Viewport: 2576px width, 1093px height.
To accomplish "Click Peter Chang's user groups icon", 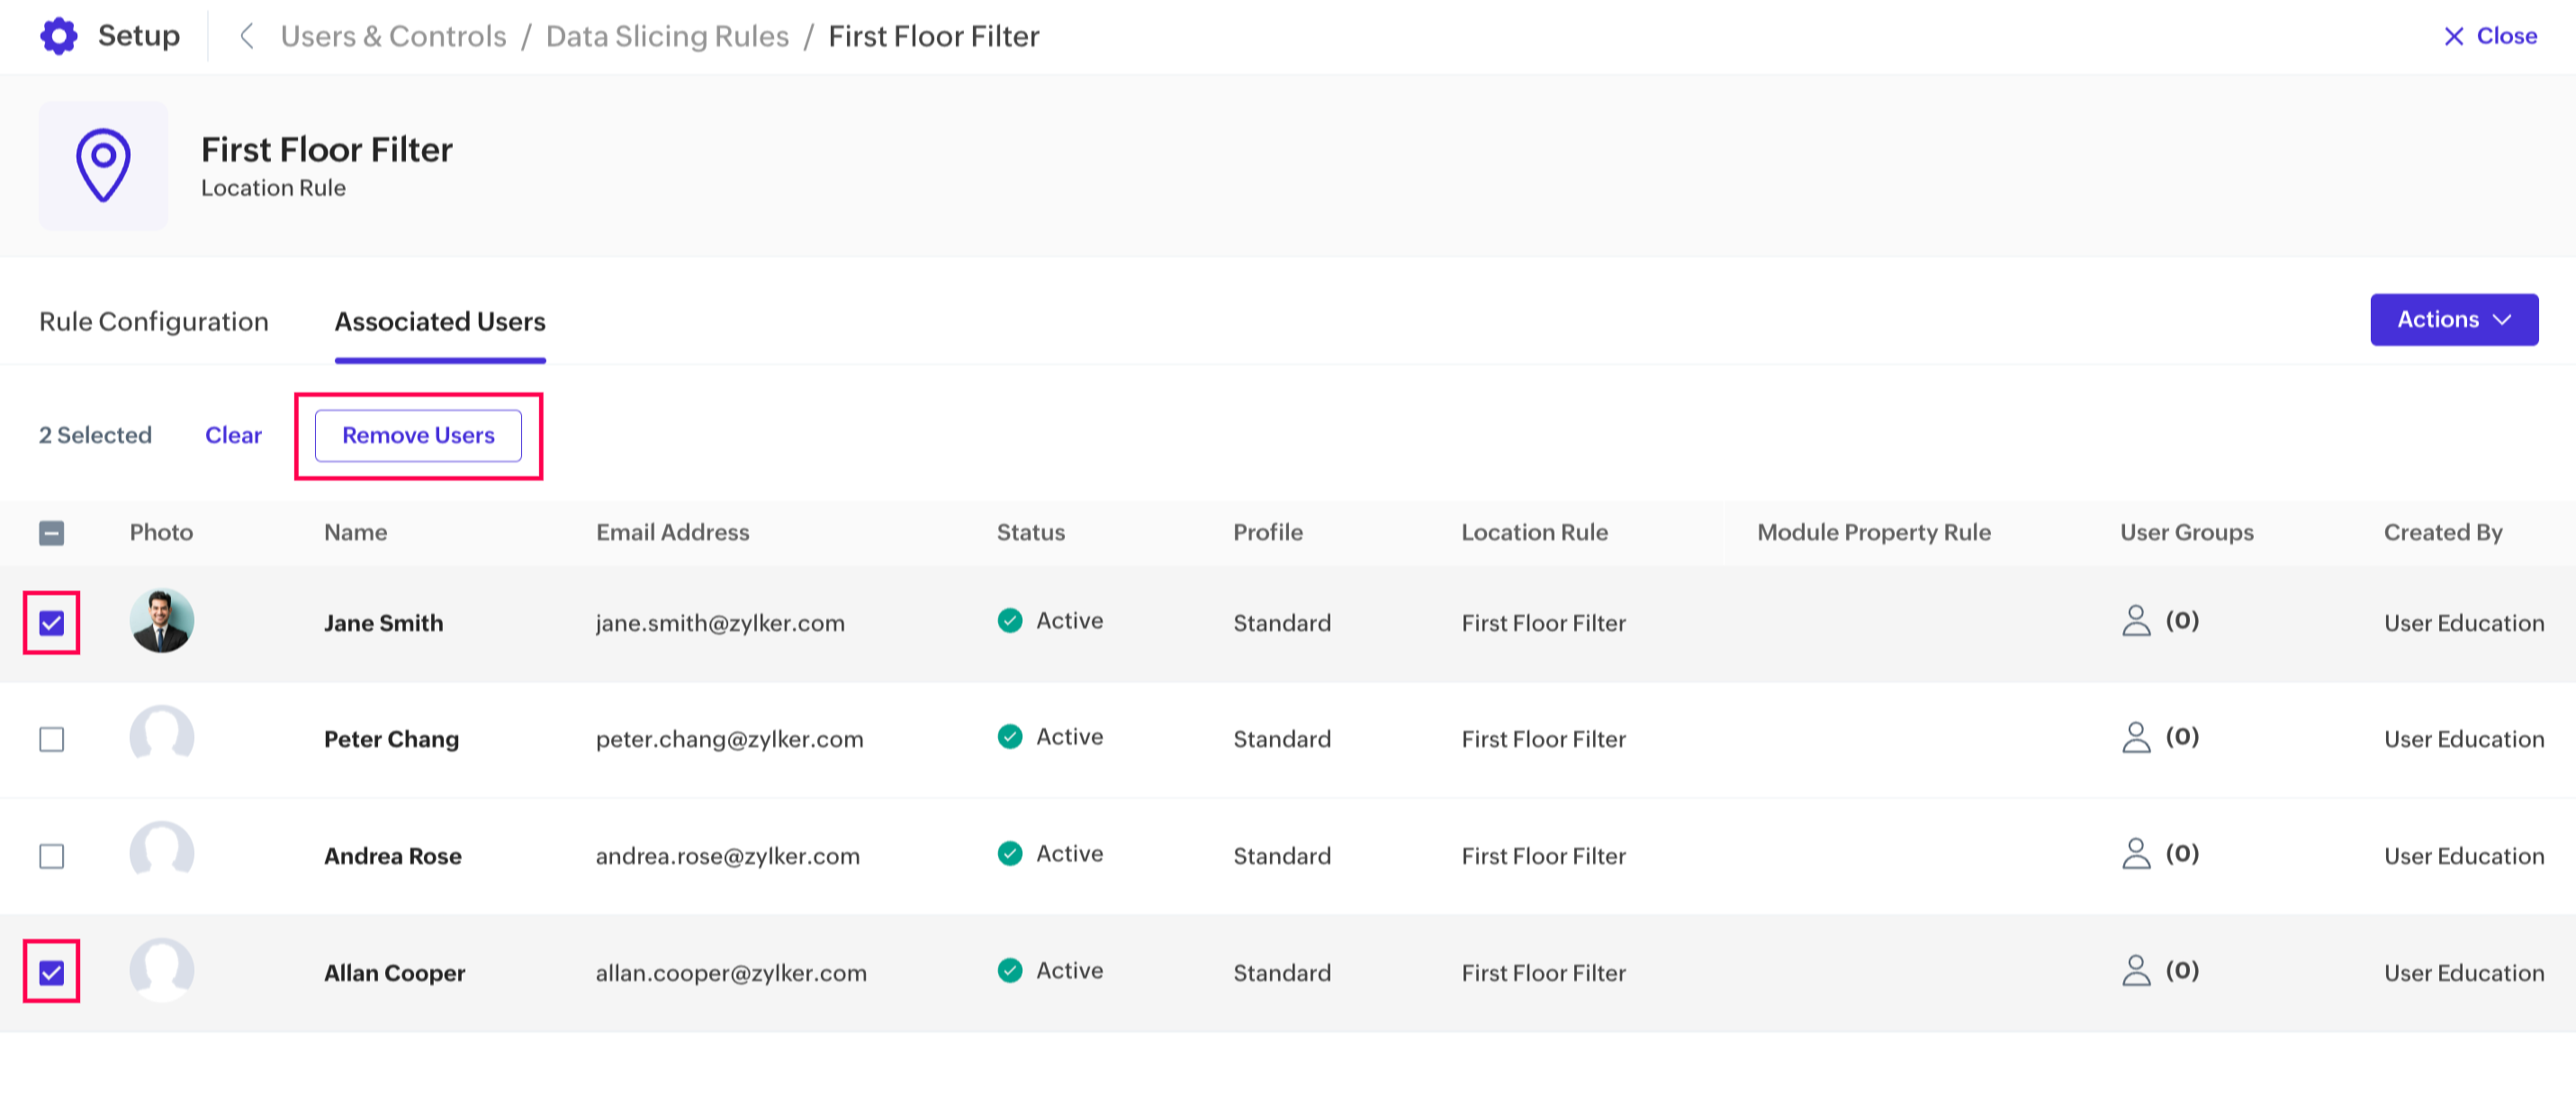I will [2135, 738].
